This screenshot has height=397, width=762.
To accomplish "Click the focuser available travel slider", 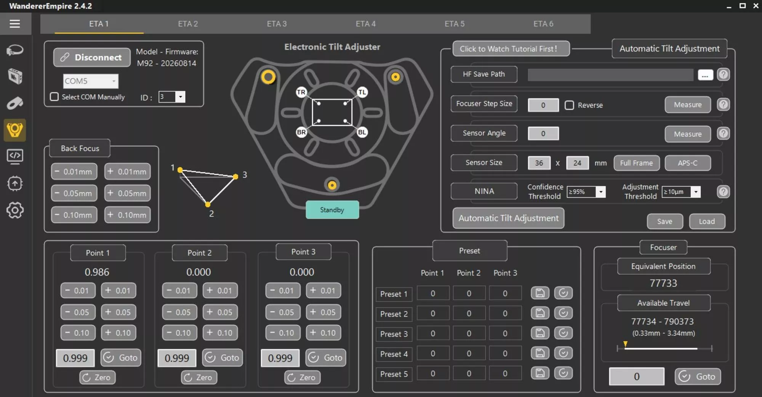I will (664, 348).
